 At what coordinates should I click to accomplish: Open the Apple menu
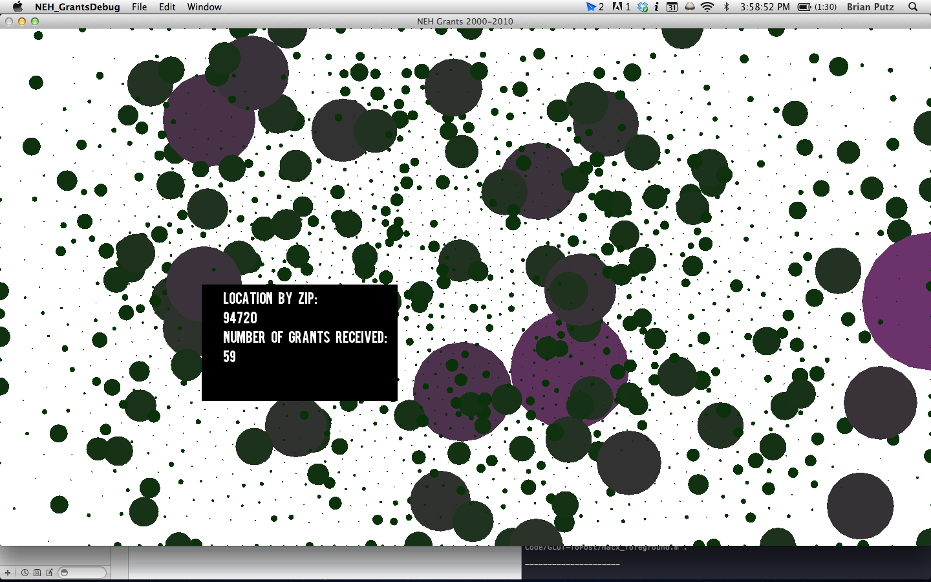[x=17, y=6]
